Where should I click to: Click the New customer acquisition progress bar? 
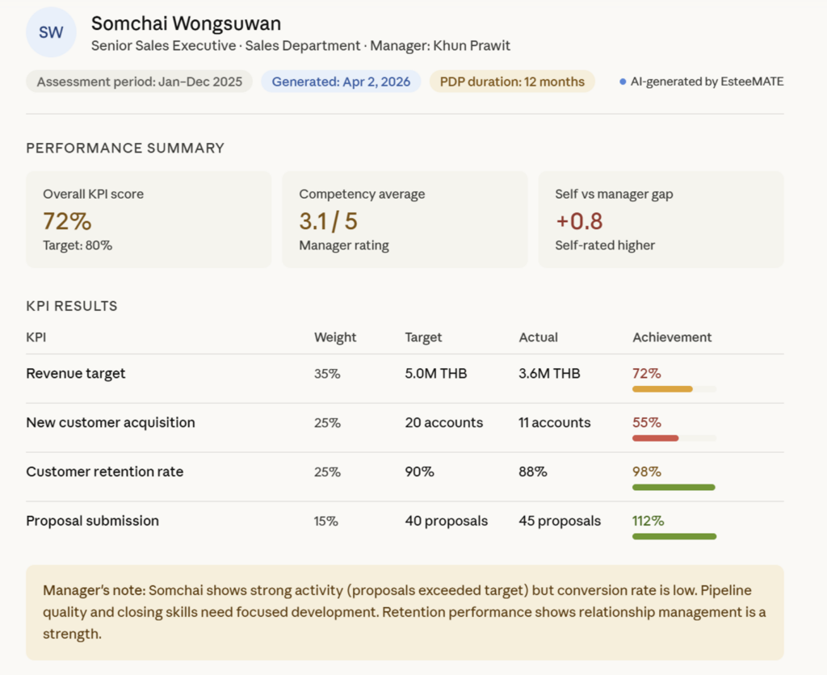(x=674, y=438)
